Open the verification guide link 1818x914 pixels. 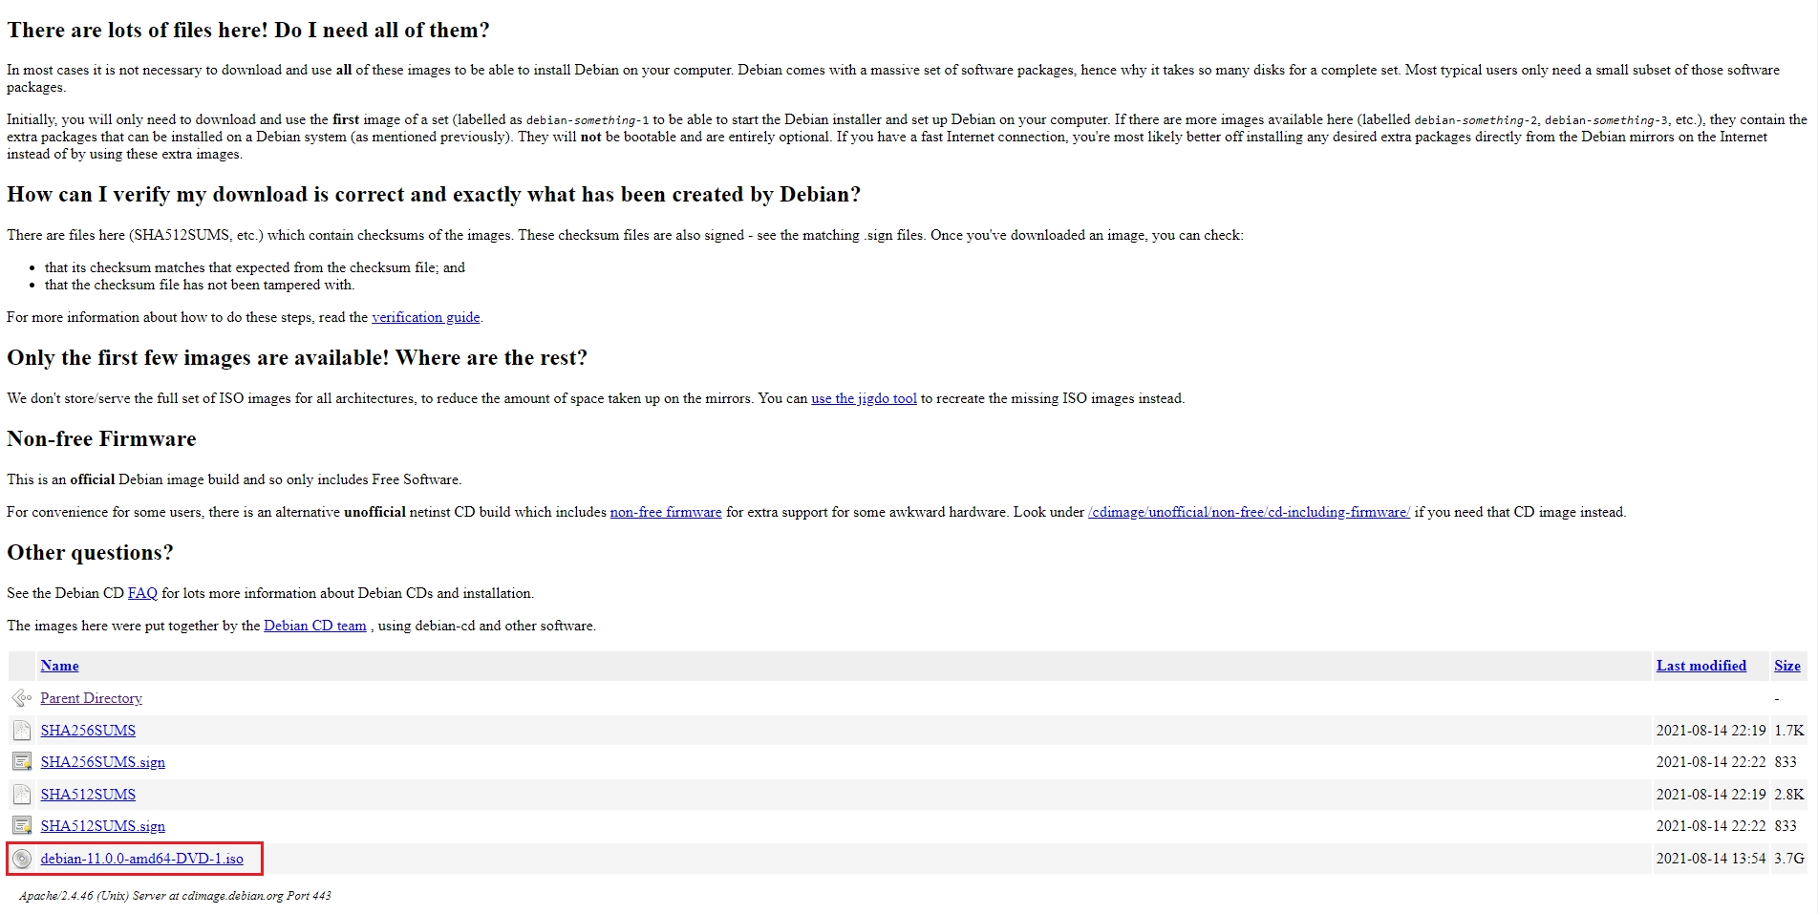click(425, 317)
